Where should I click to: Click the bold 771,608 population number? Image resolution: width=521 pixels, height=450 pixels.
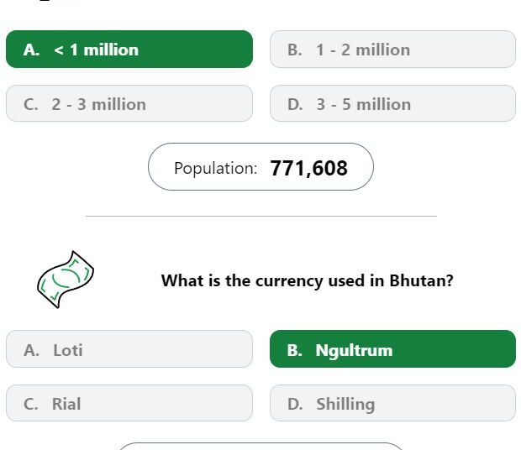point(309,168)
